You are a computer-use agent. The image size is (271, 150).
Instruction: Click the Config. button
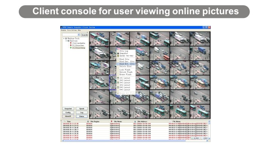click(68, 112)
